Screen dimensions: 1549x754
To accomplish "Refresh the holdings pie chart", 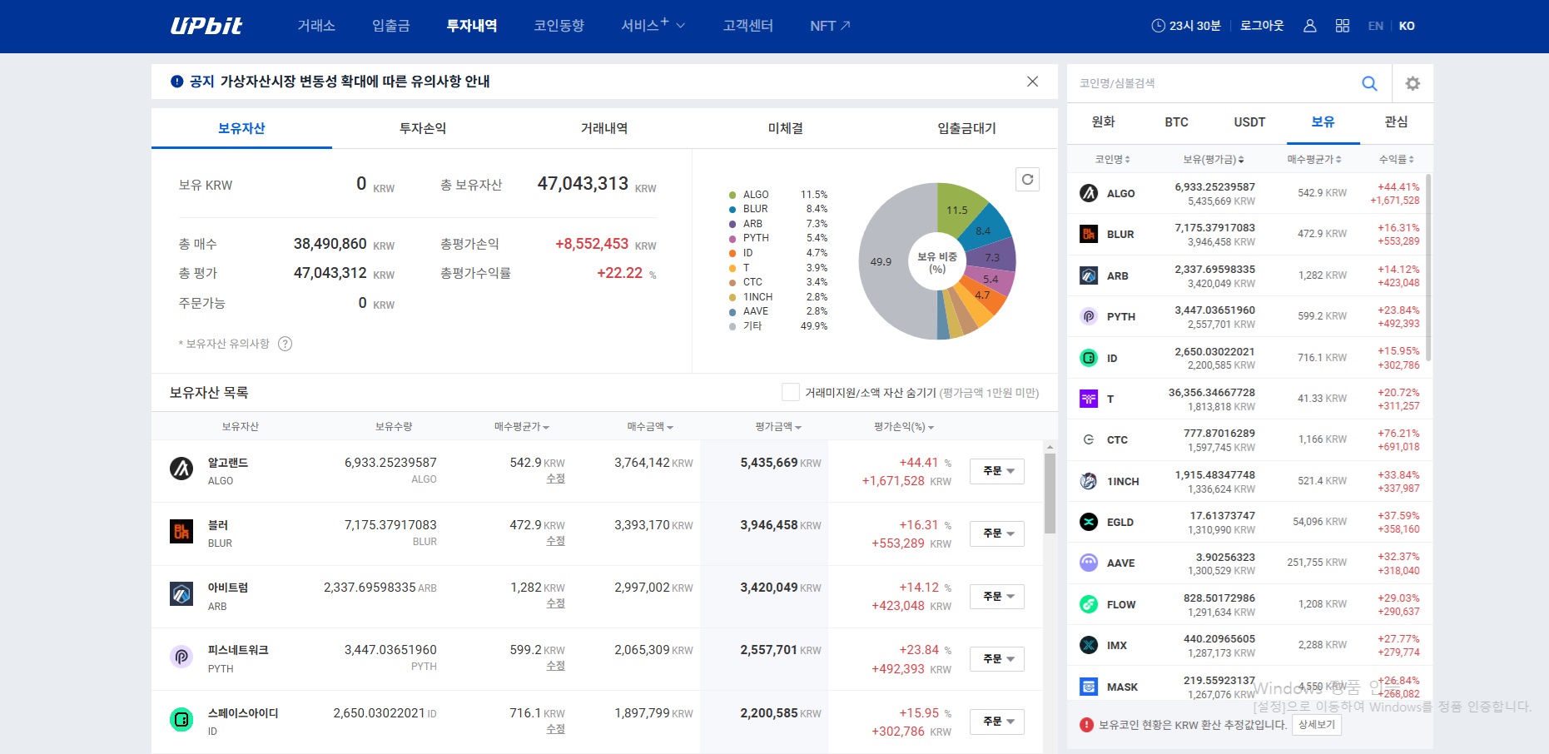I will [1028, 179].
